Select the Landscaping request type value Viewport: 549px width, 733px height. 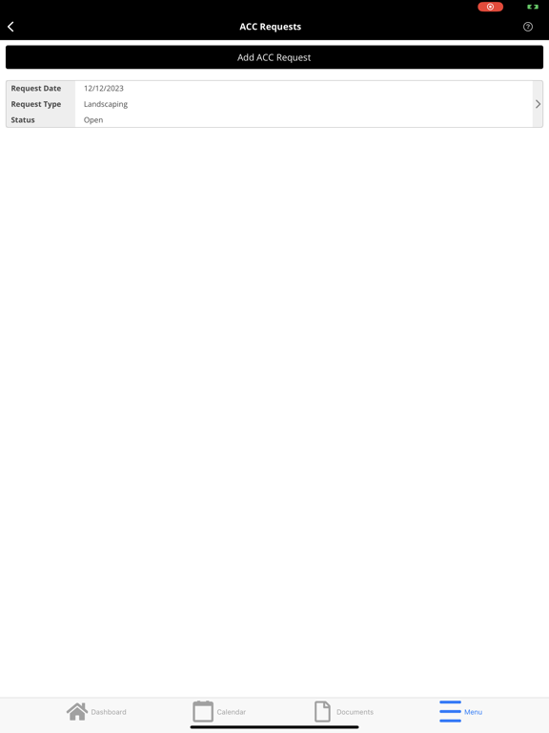point(106,104)
